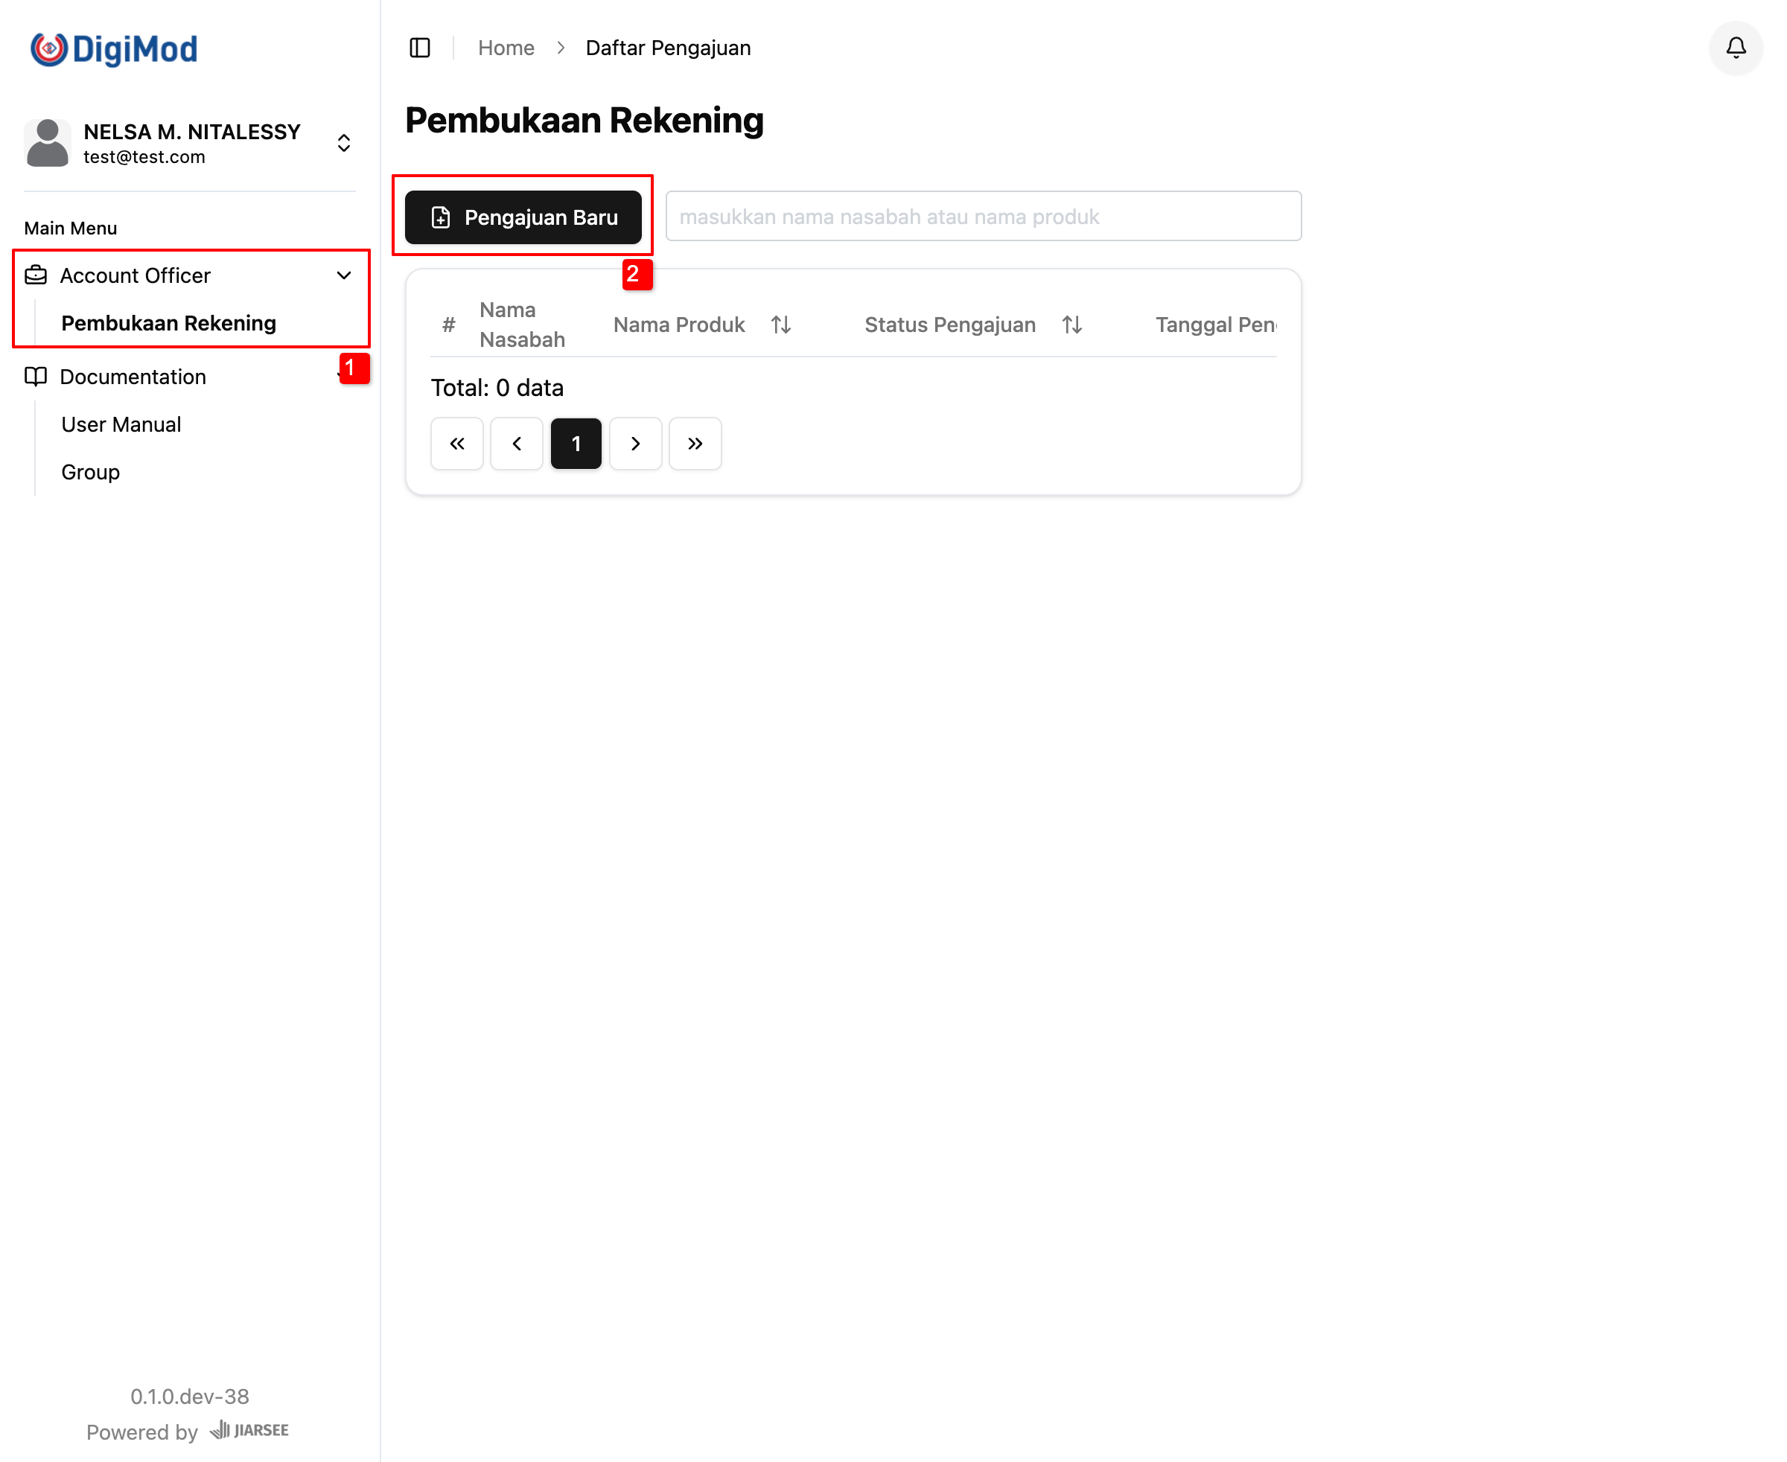This screenshot has width=1787, height=1462.
Task: Click the Pengajuan Baru button
Action: coord(523,217)
